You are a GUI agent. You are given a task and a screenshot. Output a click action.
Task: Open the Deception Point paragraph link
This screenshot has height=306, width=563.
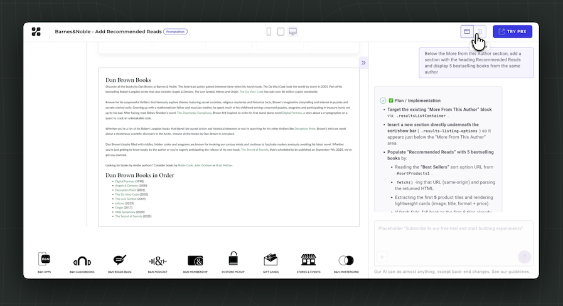click(x=305, y=128)
